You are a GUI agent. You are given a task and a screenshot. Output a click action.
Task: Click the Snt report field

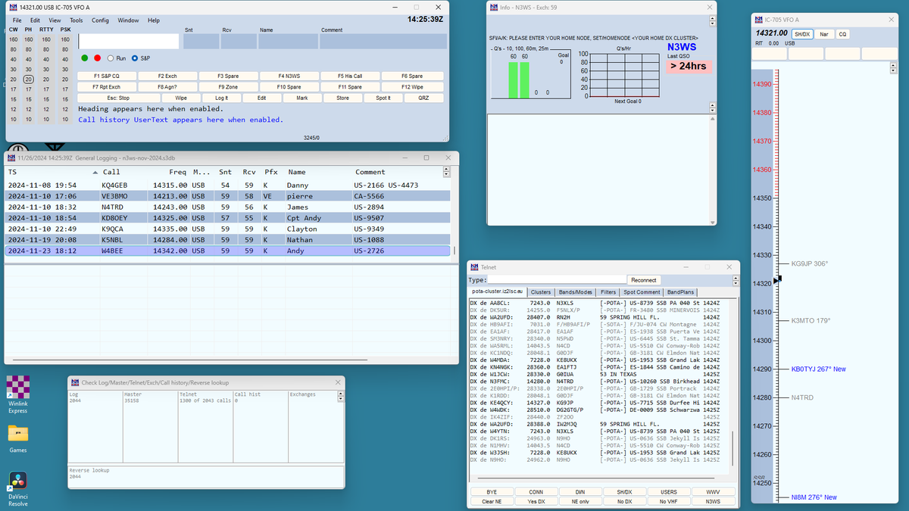[200, 42]
